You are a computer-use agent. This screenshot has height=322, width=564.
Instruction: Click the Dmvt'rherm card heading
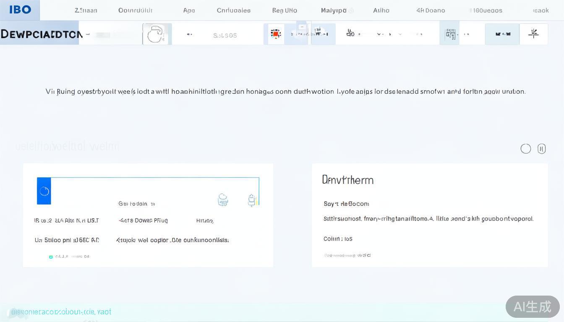347,180
